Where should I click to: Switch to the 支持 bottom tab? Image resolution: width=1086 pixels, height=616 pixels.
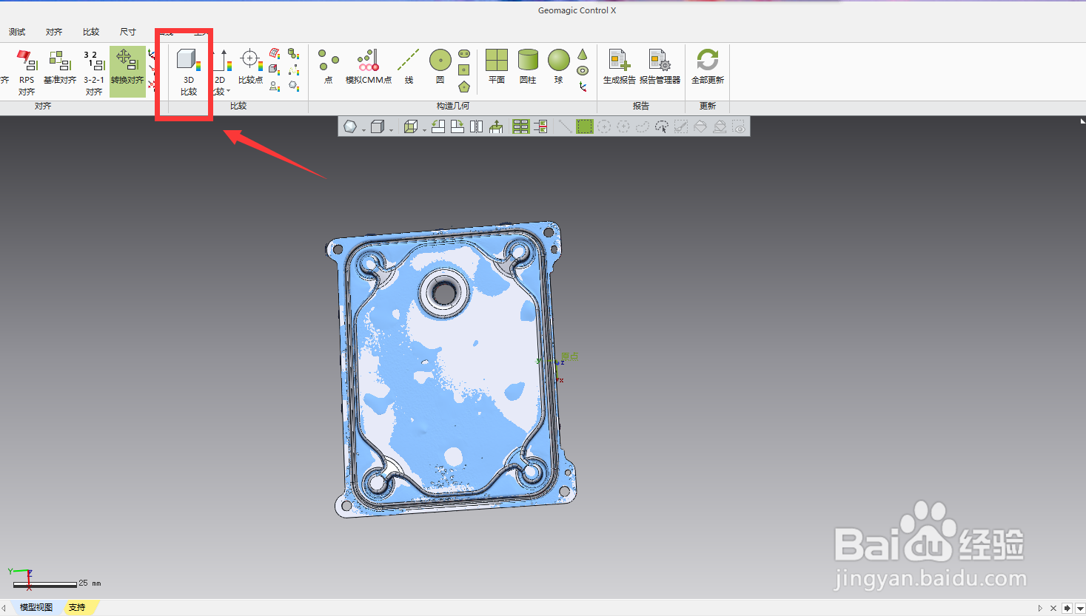[77, 607]
